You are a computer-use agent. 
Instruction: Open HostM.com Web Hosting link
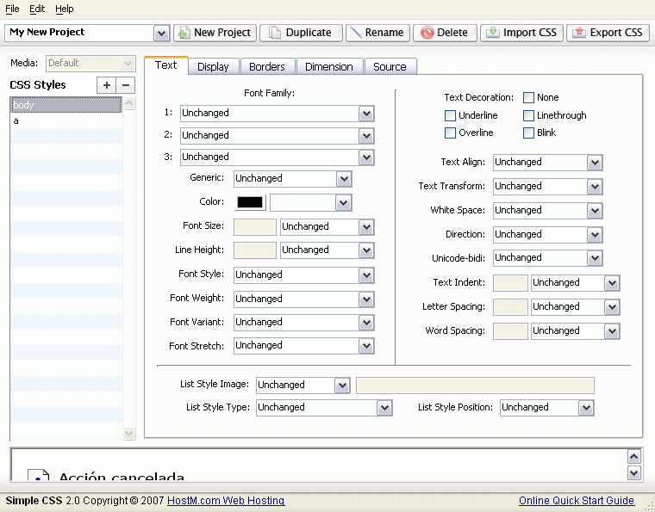click(226, 500)
